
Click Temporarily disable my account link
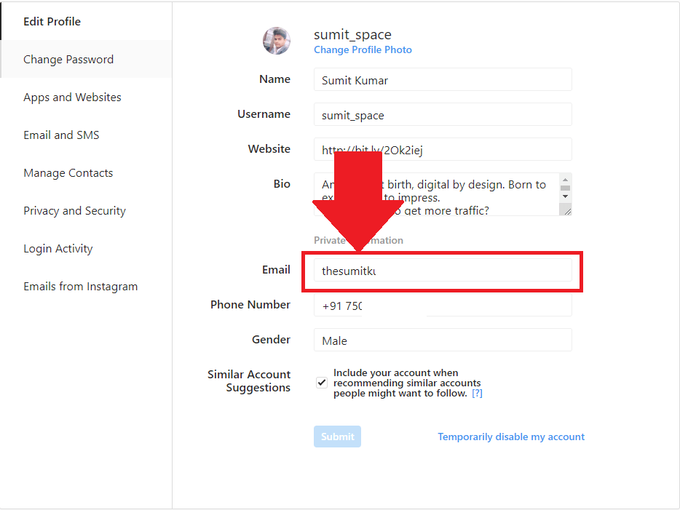511,437
